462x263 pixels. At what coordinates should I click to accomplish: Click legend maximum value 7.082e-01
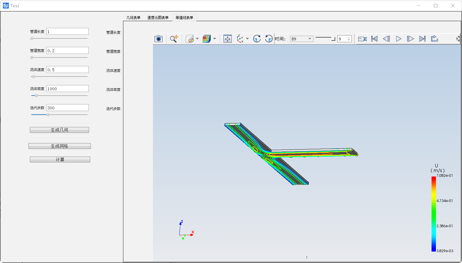pos(444,176)
